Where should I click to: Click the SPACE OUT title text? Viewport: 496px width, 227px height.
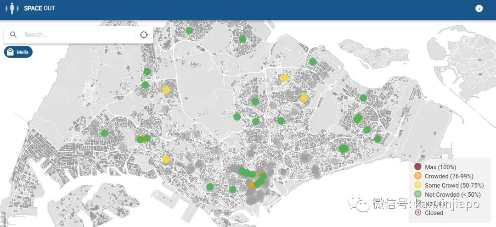[x=39, y=8]
